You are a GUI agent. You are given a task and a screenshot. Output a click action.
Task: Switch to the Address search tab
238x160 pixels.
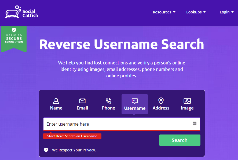[161, 104]
